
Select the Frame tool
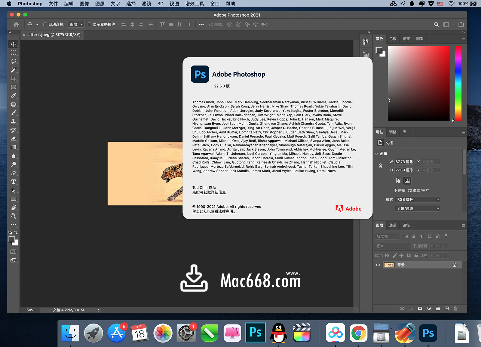pyautogui.click(x=14, y=87)
